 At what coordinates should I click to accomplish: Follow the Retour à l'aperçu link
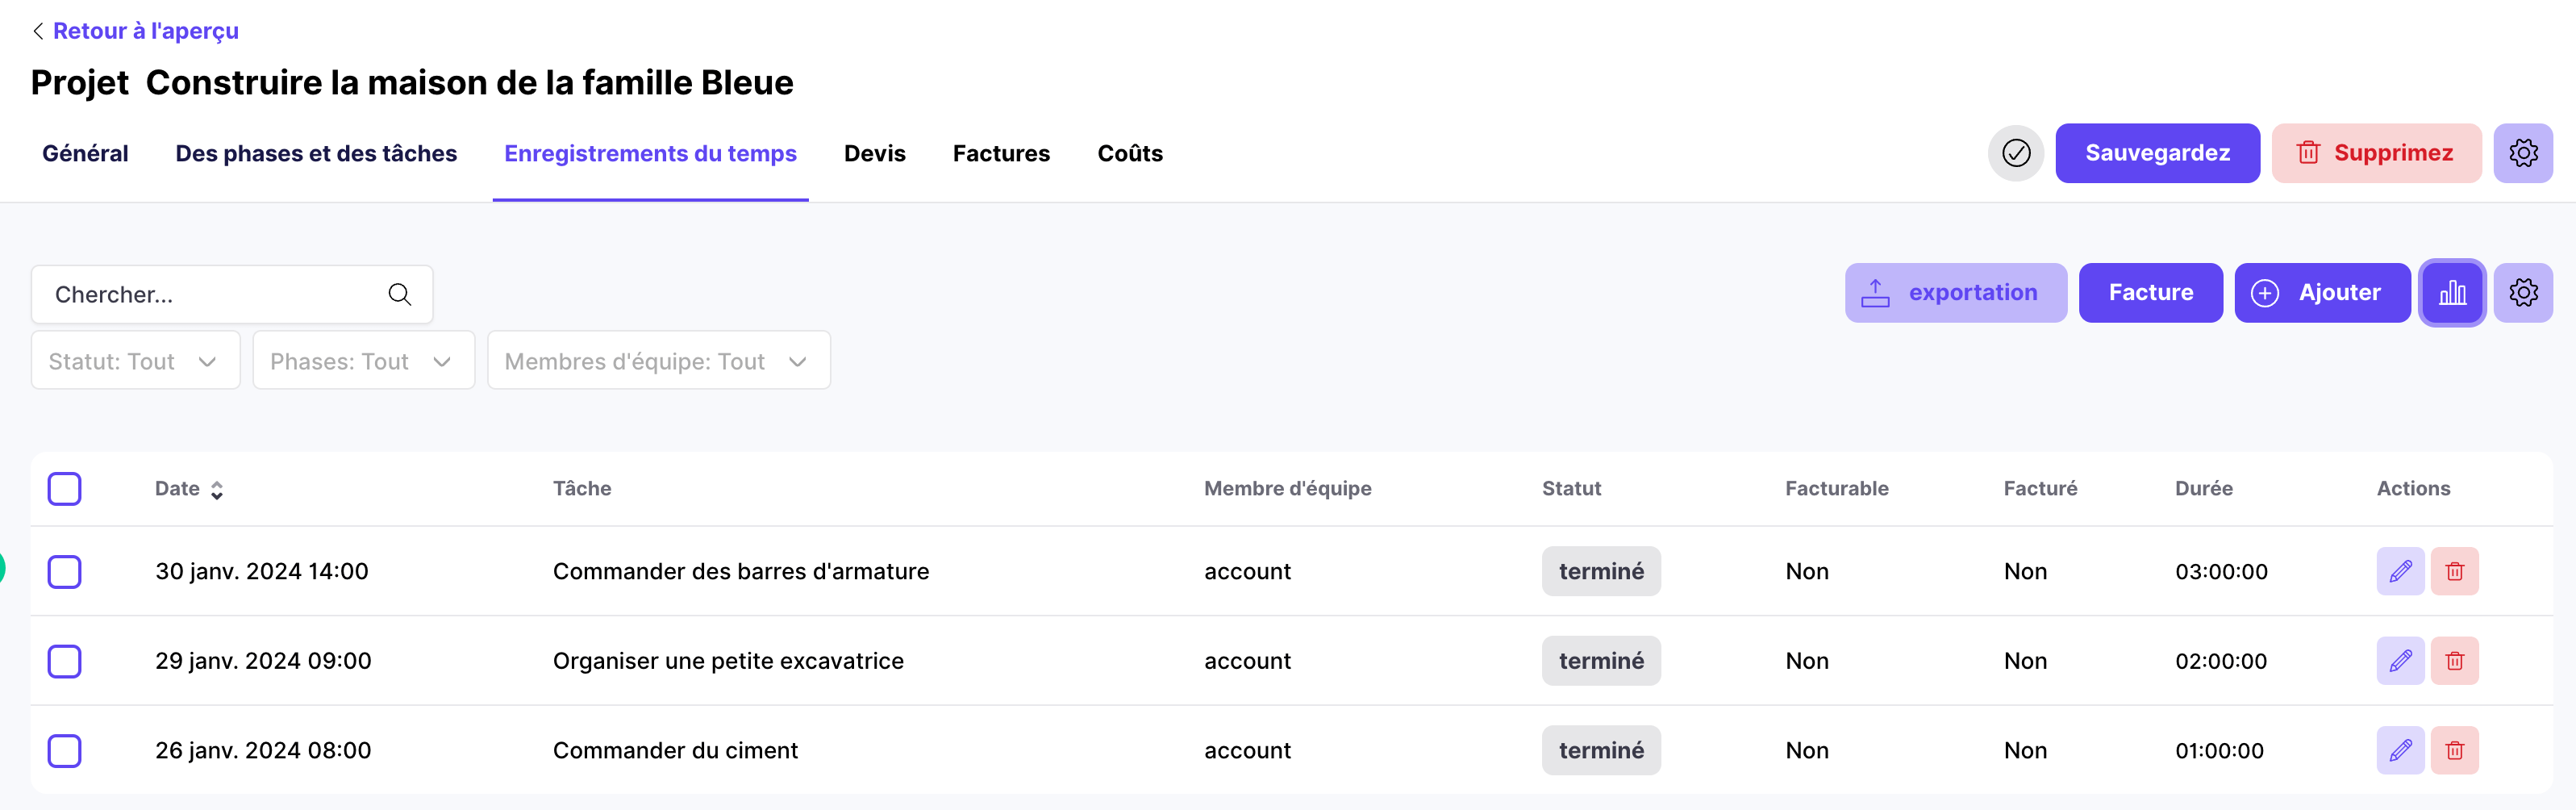(146, 31)
